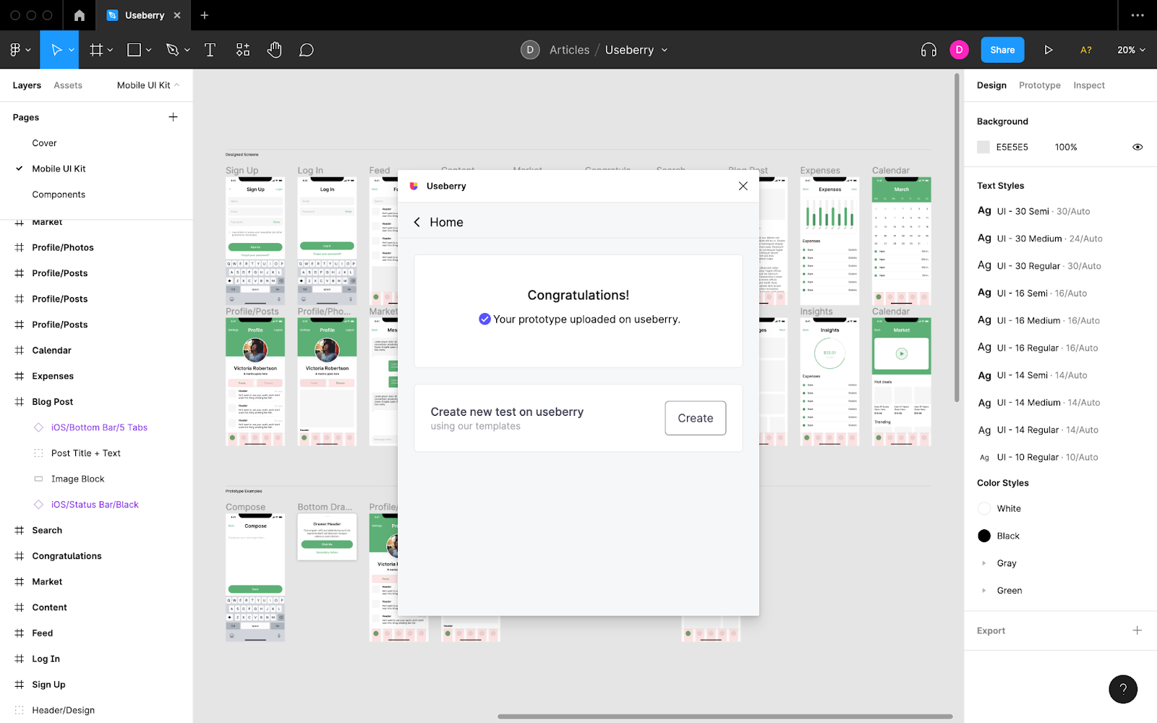
Task: Switch to the Assets tab
Action: pos(68,85)
